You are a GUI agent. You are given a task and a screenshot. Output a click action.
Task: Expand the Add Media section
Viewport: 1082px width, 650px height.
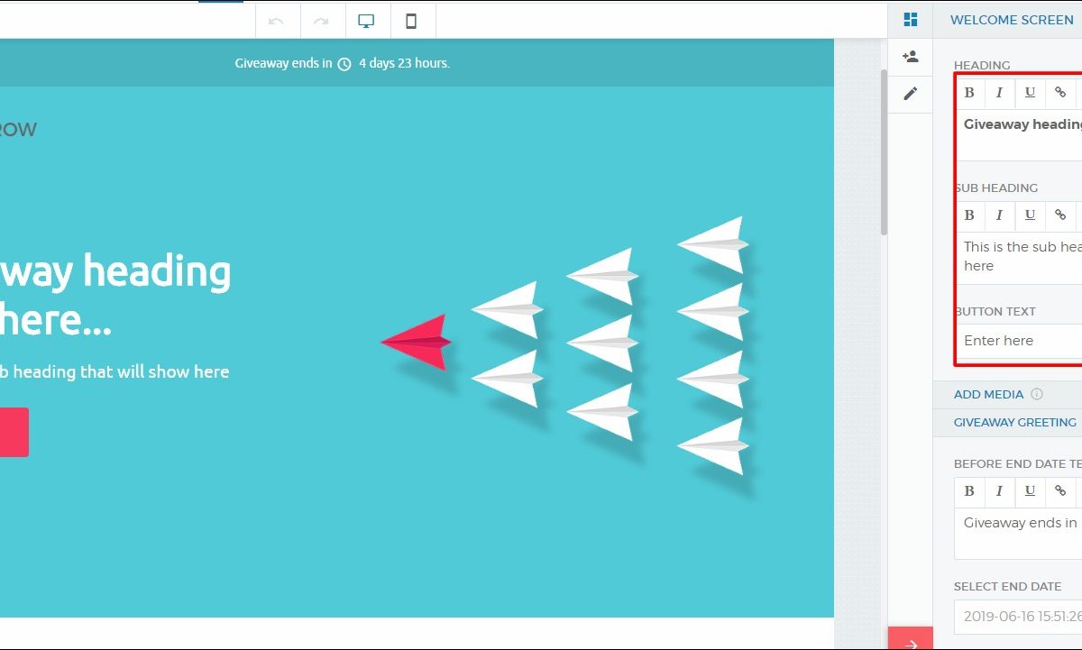[x=988, y=394]
